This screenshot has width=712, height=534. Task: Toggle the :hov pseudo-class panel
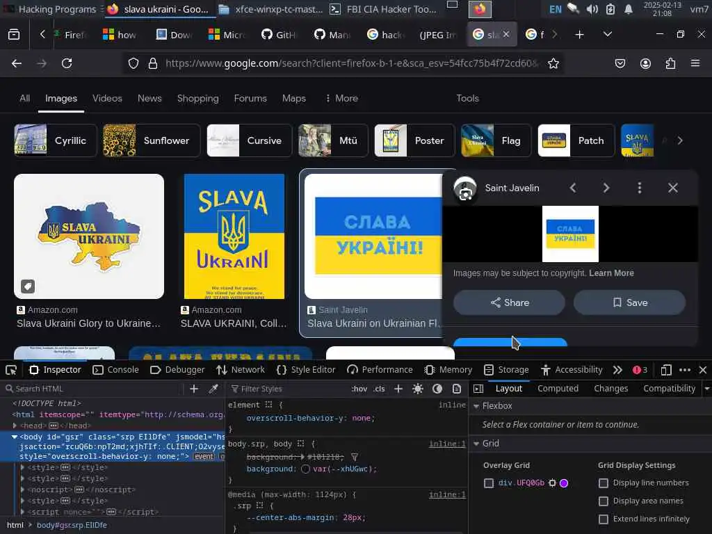click(x=359, y=389)
